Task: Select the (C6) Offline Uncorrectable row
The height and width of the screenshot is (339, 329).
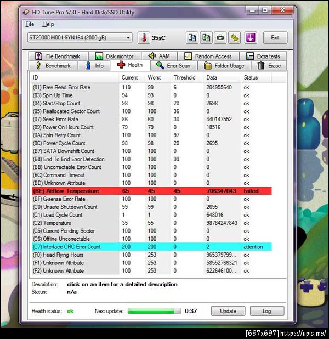Action: click(152, 239)
